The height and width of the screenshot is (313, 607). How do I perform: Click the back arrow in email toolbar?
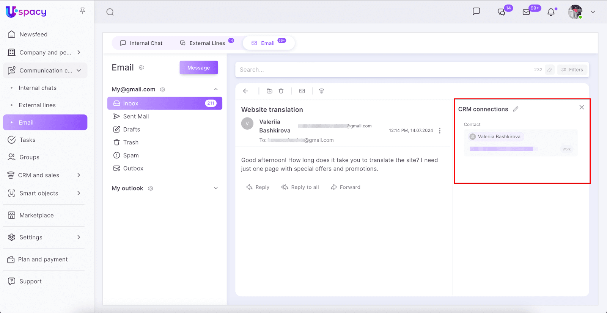coord(245,91)
